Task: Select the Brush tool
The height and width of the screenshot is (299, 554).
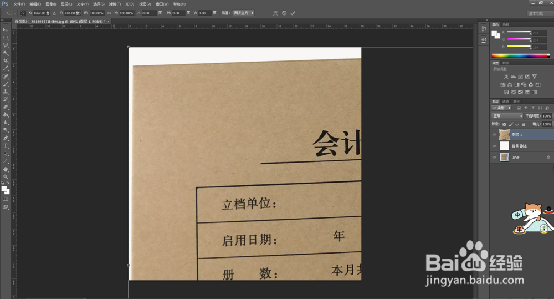Action: [6, 84]
